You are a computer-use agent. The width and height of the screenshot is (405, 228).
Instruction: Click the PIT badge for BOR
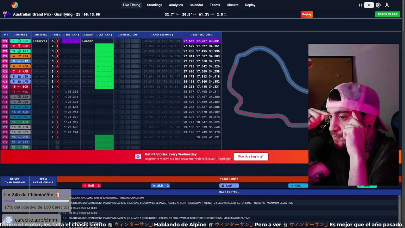click(5, 86)
